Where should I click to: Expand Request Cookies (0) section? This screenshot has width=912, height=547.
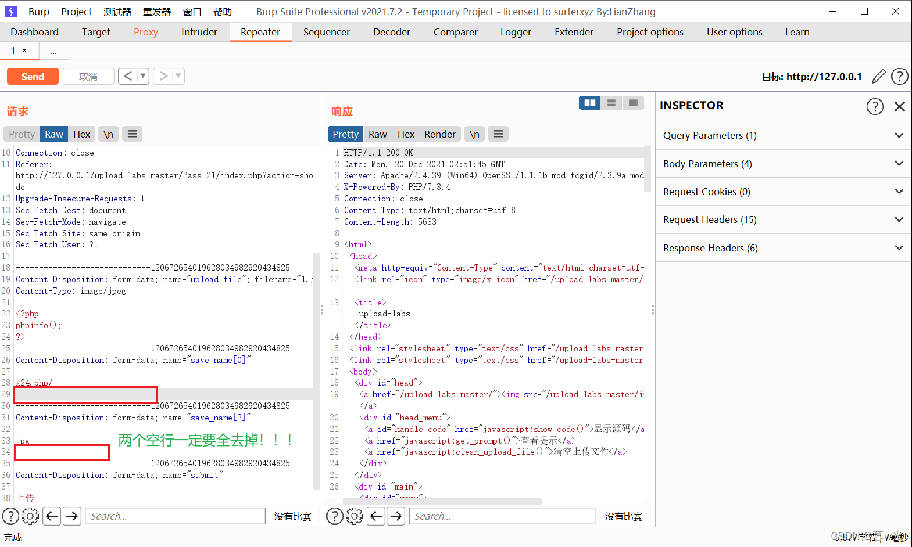click(x=784, y=192)
